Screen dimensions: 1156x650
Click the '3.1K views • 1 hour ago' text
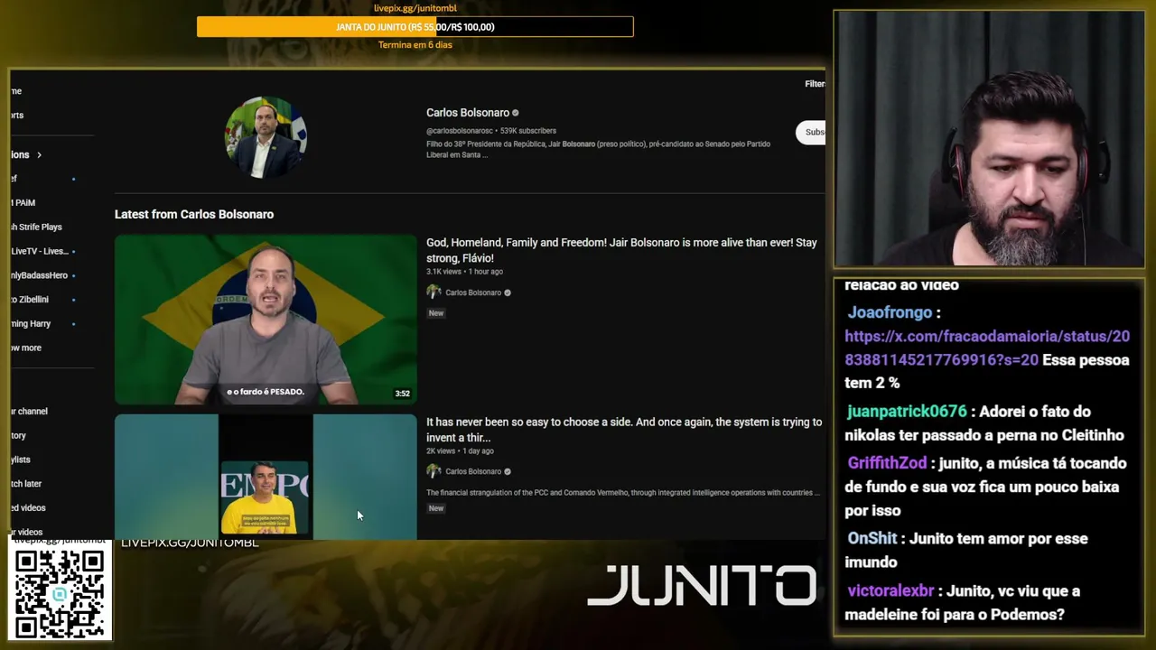(x=464, y=272)
